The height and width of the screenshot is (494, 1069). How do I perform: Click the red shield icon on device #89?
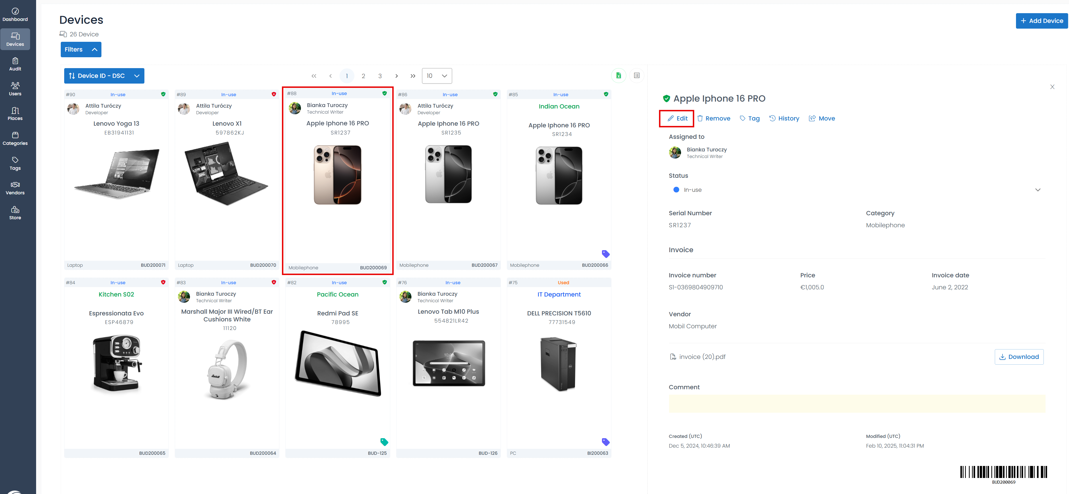click(274, 94)
